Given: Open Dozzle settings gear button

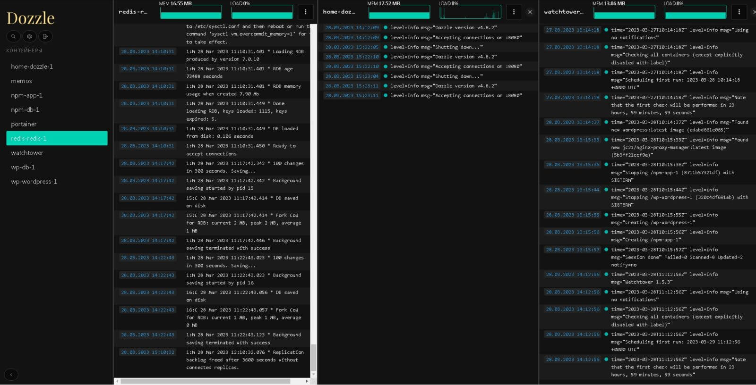Looking at the screenshot, I should 29,36.
